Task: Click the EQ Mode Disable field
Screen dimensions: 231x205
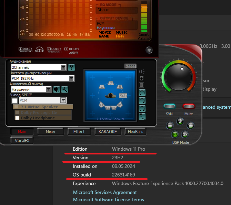Action: (117, 10)
